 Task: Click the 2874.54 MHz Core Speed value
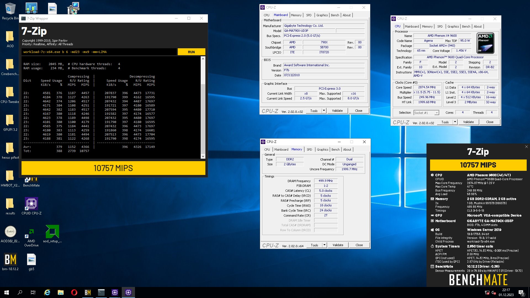427,87
